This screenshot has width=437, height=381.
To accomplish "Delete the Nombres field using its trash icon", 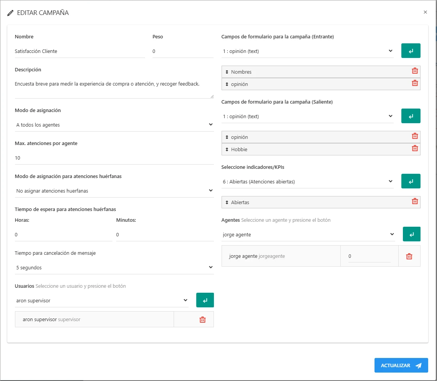I will click(415, 71).
